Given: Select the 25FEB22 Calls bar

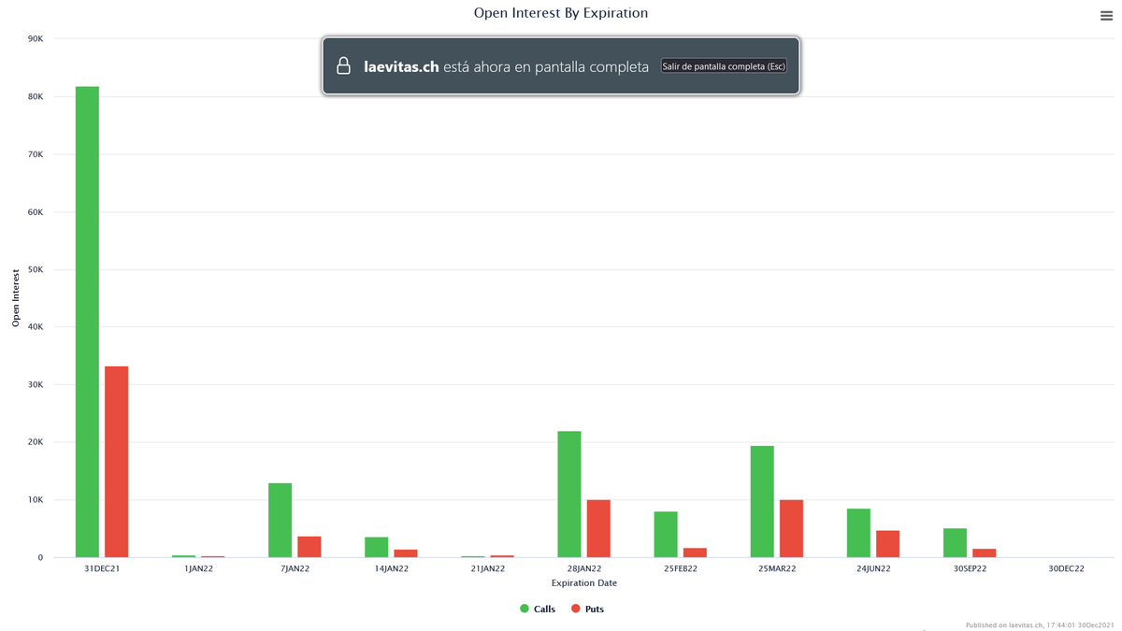Looking at the screenshot, I should pos(666,535).
